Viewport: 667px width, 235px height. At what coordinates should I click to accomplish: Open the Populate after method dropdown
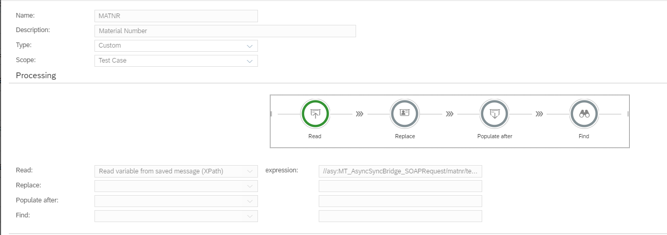tap(176, 201)
